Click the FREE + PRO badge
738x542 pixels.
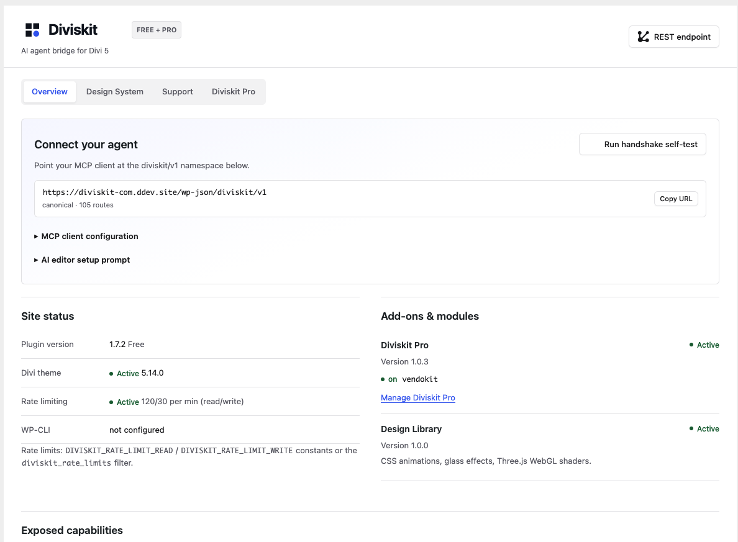click(x=157, y=30)
